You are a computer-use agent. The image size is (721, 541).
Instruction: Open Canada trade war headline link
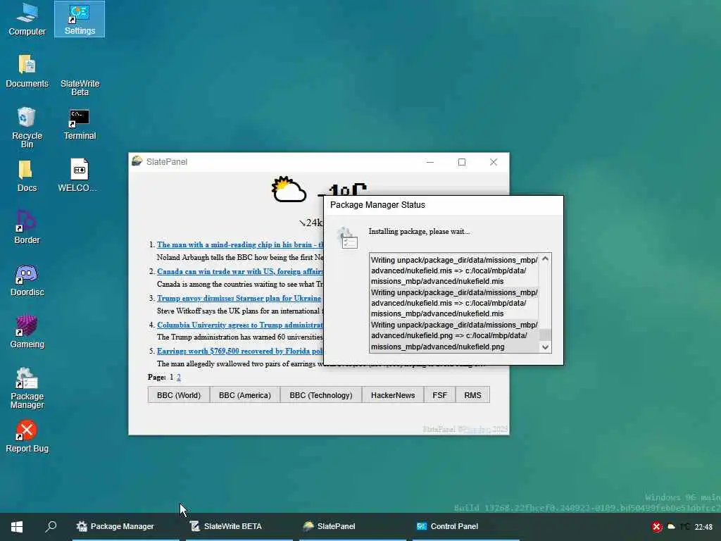pyautogui.click(x=240, y=271)
